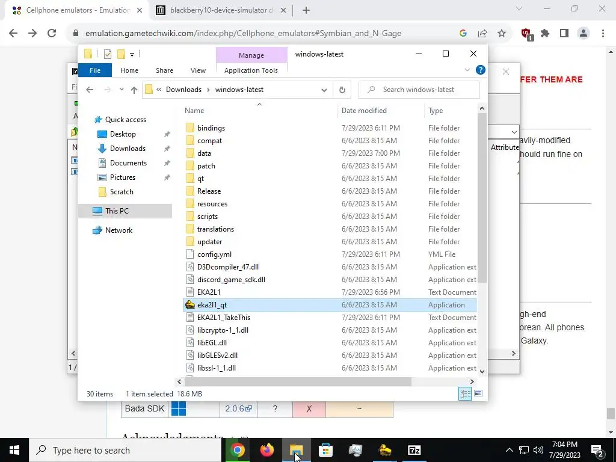The image size is (616, 462).
Task: Click the Search windows-latest field
Action: [419, 90]
